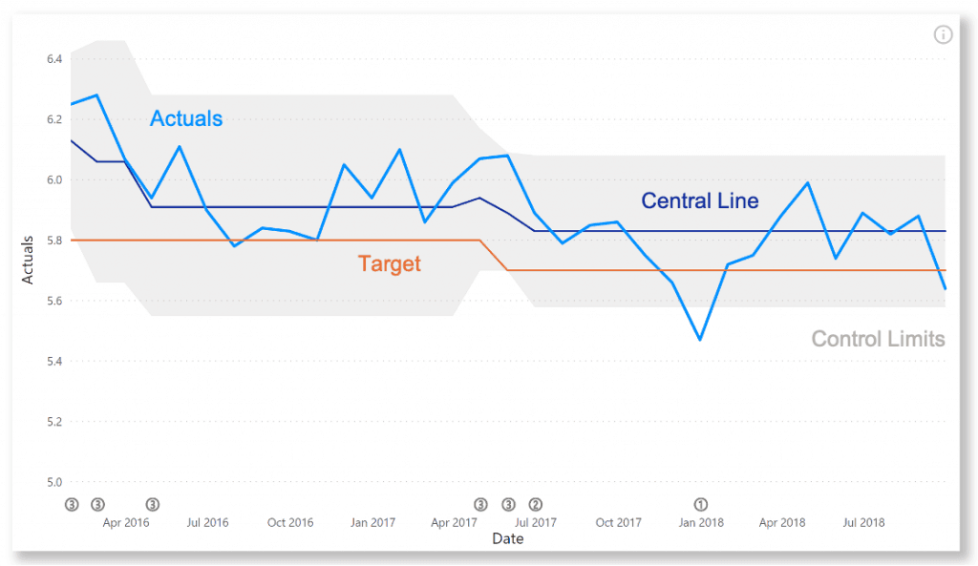The image size is (978, 566).
Task: Click the 6.4 value on the y-axis
Action: (54, 59)
